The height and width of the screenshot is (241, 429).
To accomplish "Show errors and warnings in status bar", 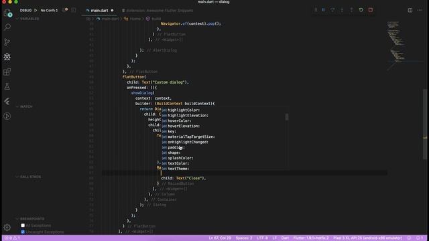I will 12,238.
